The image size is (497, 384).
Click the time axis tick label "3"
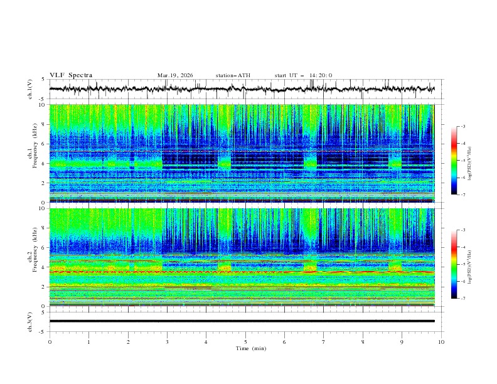pyautogui.click(x=167, y=342)
